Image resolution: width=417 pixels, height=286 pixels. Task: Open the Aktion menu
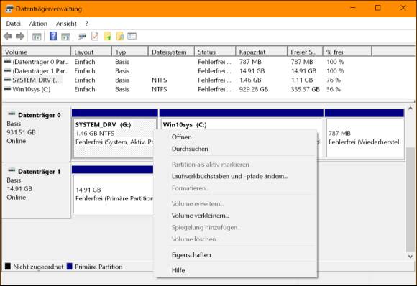pyautogui.click(x=38, y=24)
